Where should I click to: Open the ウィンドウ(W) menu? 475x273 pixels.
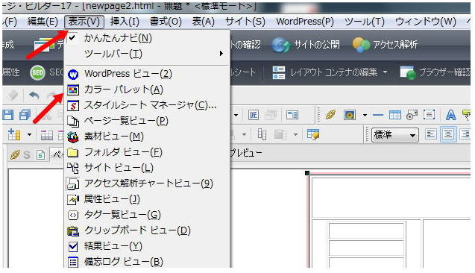coord(426,22)
